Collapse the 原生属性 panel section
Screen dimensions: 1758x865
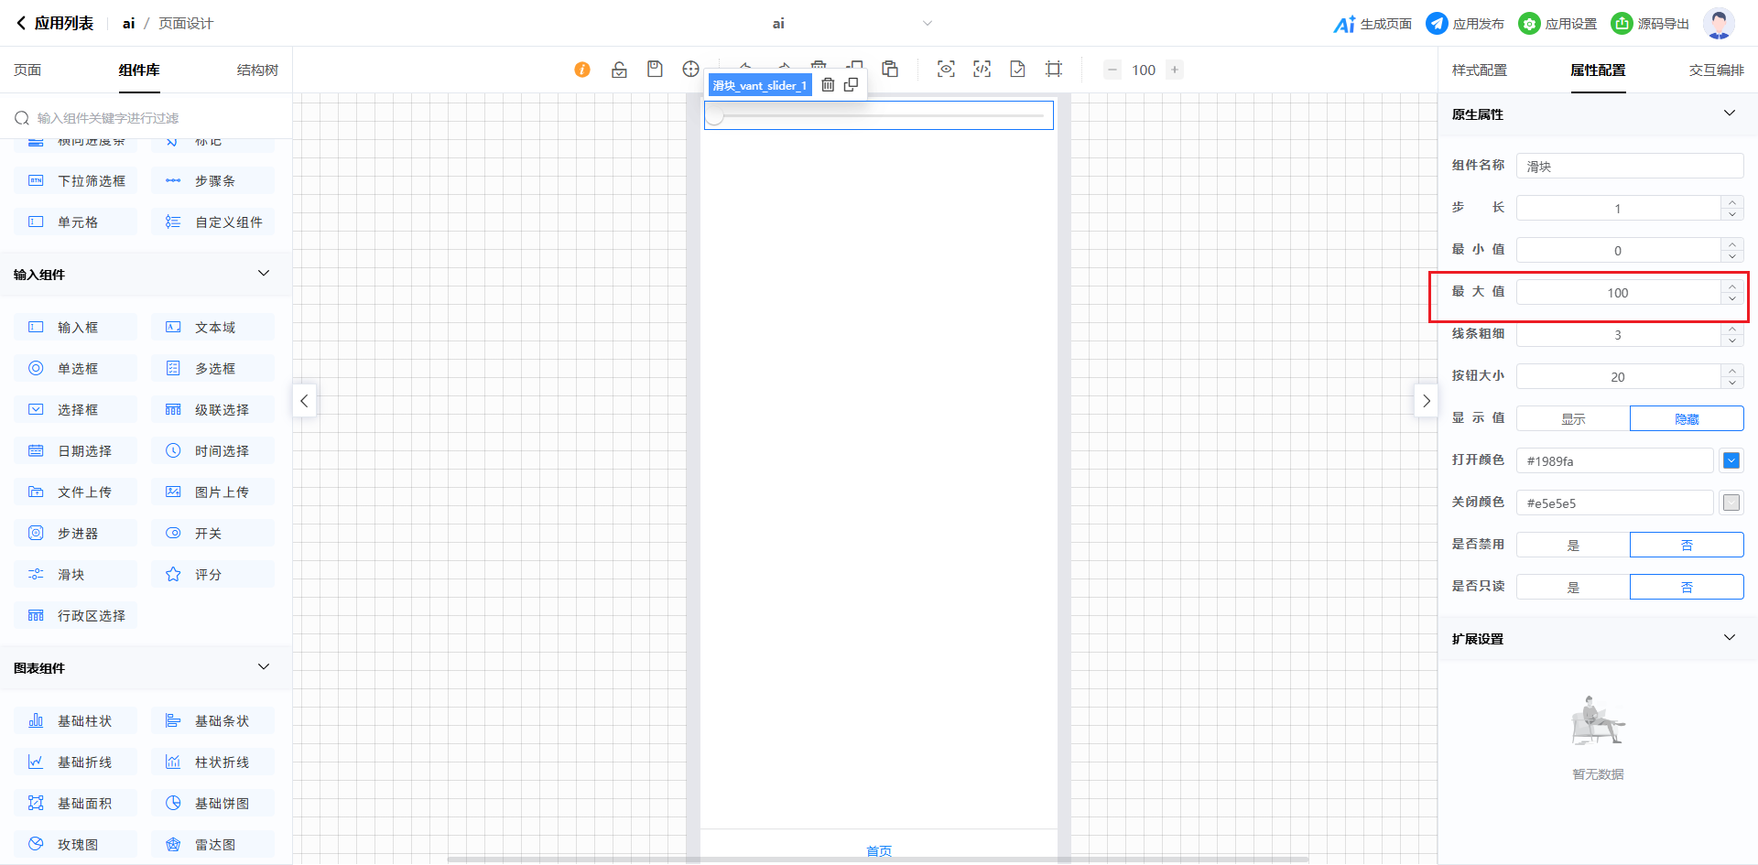tap(1729, 114)
